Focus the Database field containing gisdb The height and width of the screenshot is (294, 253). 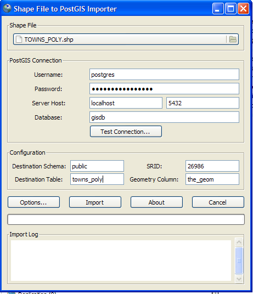164,117
